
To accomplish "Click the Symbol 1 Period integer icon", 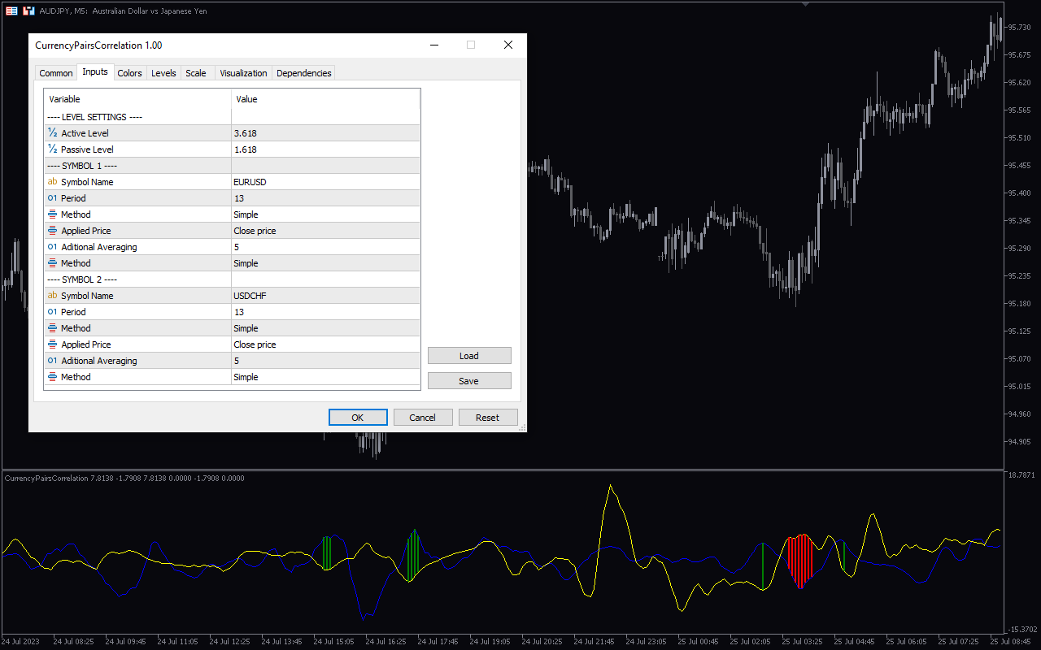I will coord(53,198).
